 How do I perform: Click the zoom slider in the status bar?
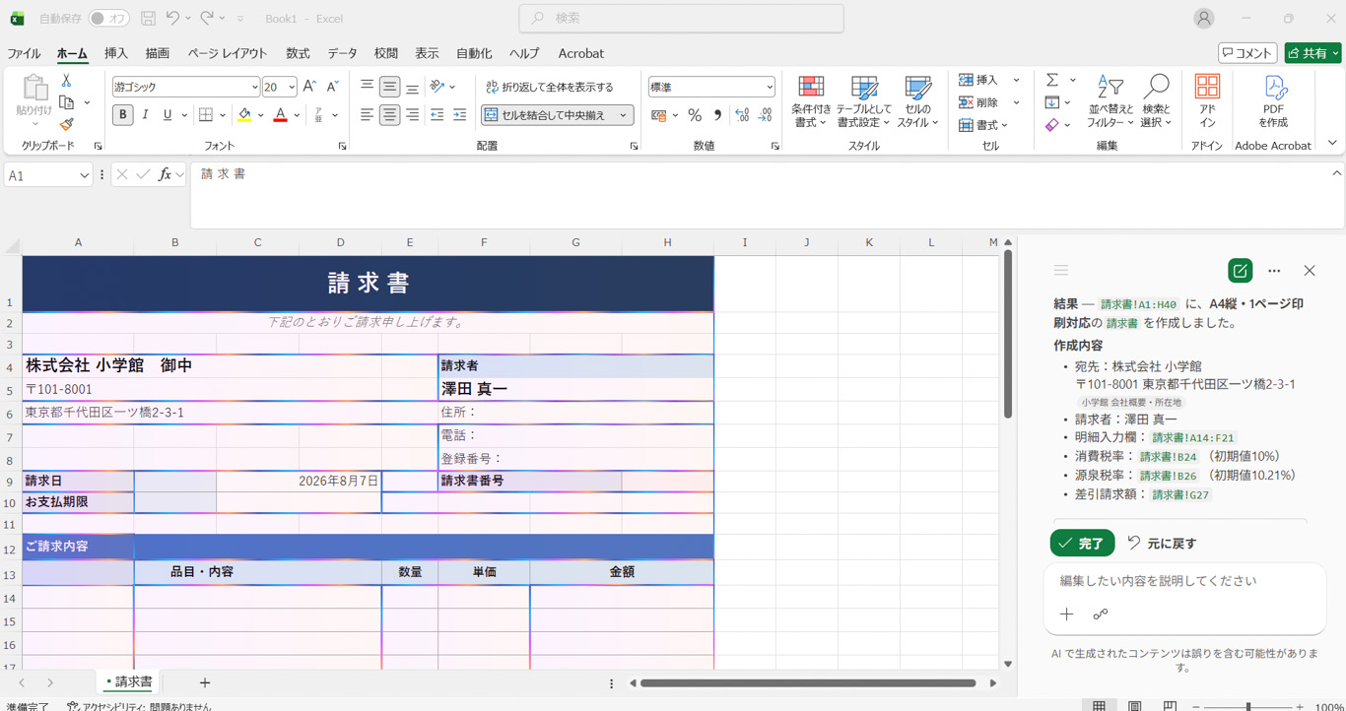point(1249,706)
